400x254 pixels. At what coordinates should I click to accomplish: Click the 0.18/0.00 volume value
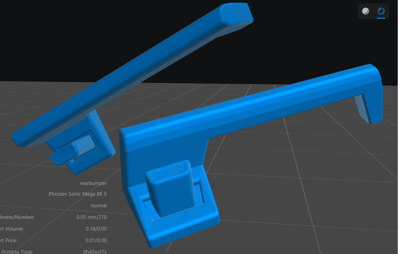pyautogui.click(x=96, y=229)
